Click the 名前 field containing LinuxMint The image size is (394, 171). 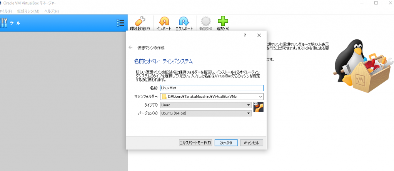[212, 88]
